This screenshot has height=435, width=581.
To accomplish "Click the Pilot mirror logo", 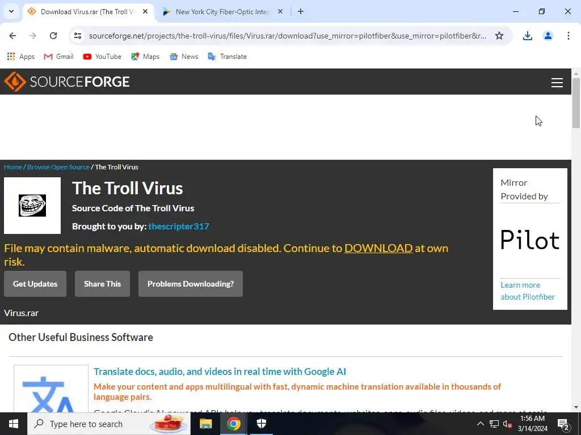I will click(530, 240).
